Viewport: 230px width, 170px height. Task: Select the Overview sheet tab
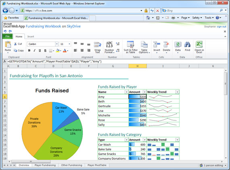(24, 165)
